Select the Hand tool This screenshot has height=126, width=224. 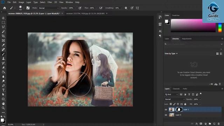3,104
